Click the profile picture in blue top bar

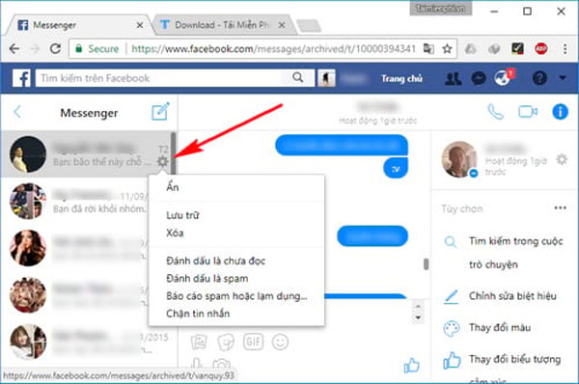(326, 78)
